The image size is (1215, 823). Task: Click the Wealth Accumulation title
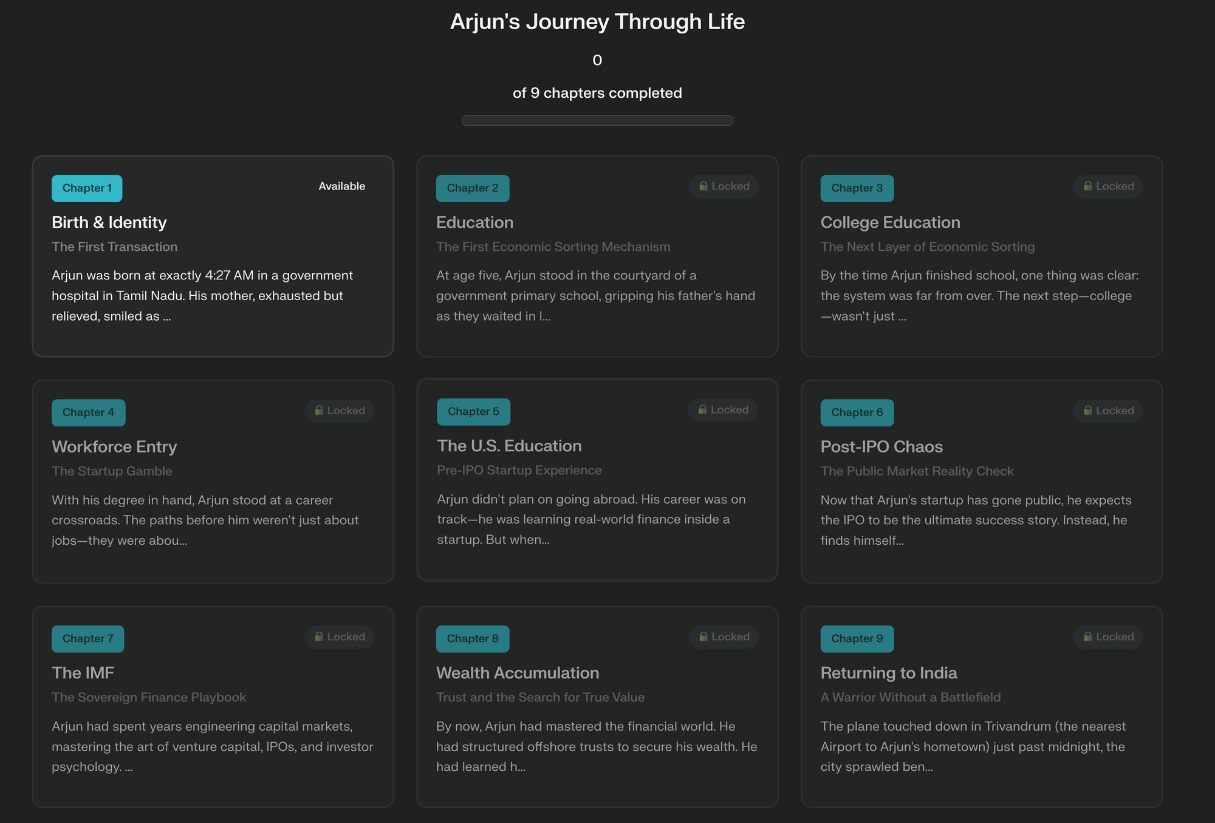point(518,673)
